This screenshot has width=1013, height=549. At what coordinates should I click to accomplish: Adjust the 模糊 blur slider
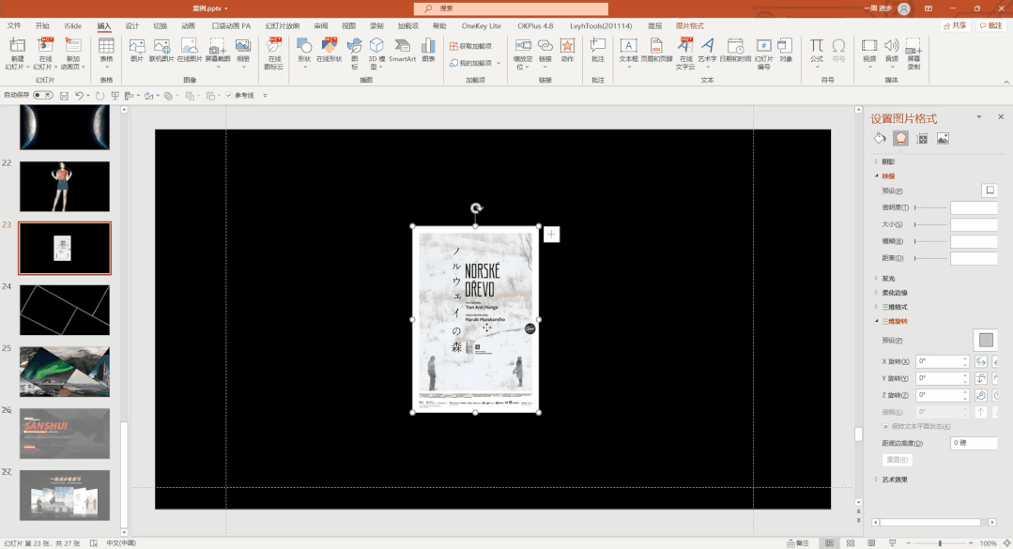(930, 241)
